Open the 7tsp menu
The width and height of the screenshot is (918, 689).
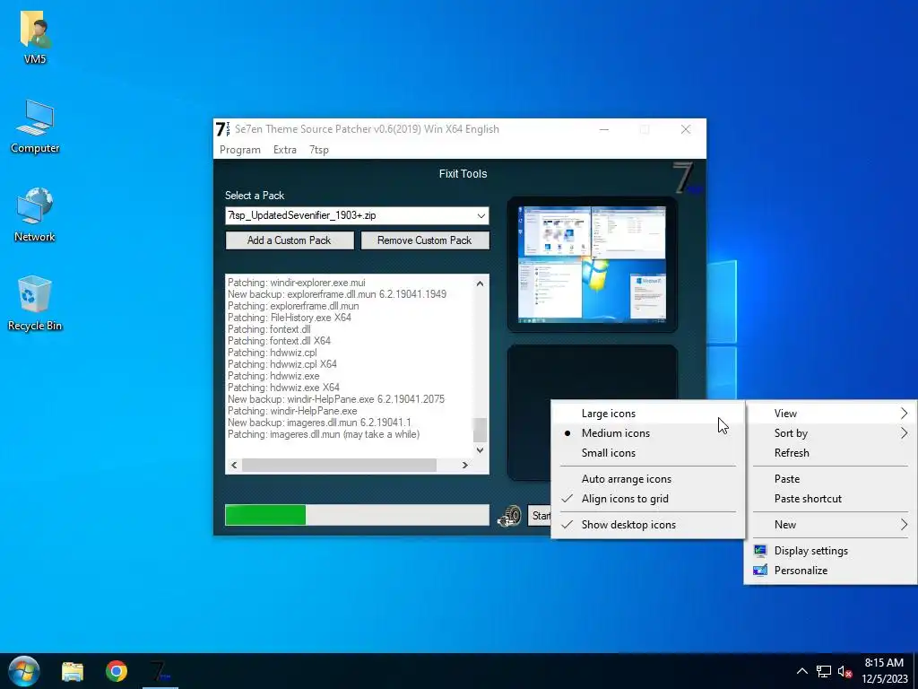click(318, 150)
